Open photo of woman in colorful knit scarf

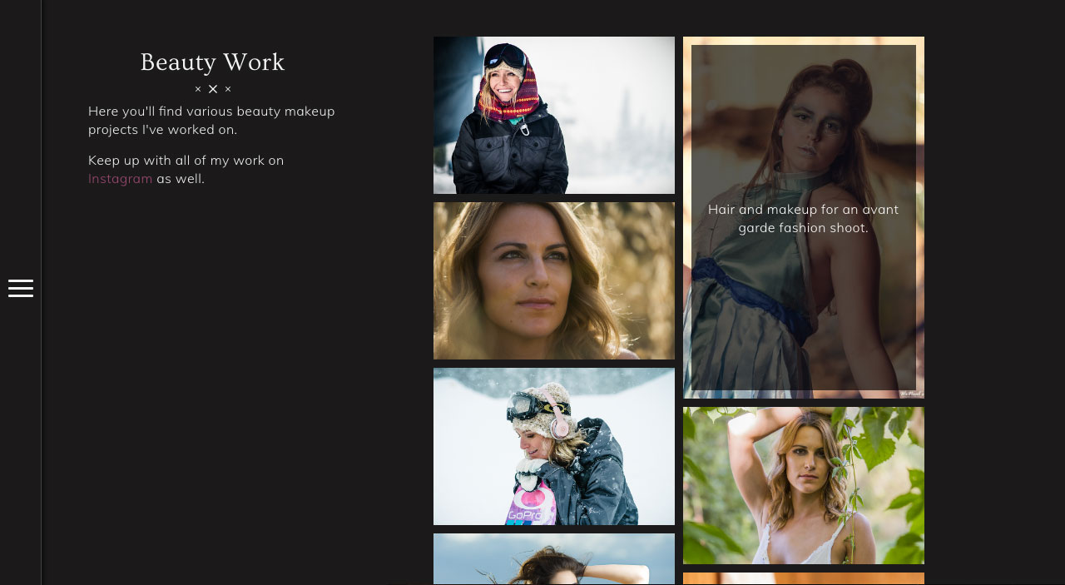tap(553, 115)
